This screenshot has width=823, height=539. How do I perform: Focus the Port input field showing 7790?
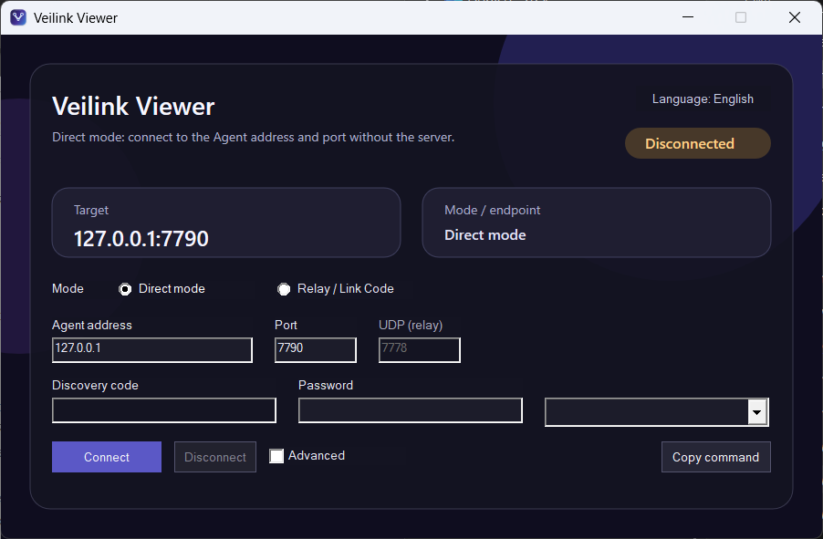pos(316,350)
